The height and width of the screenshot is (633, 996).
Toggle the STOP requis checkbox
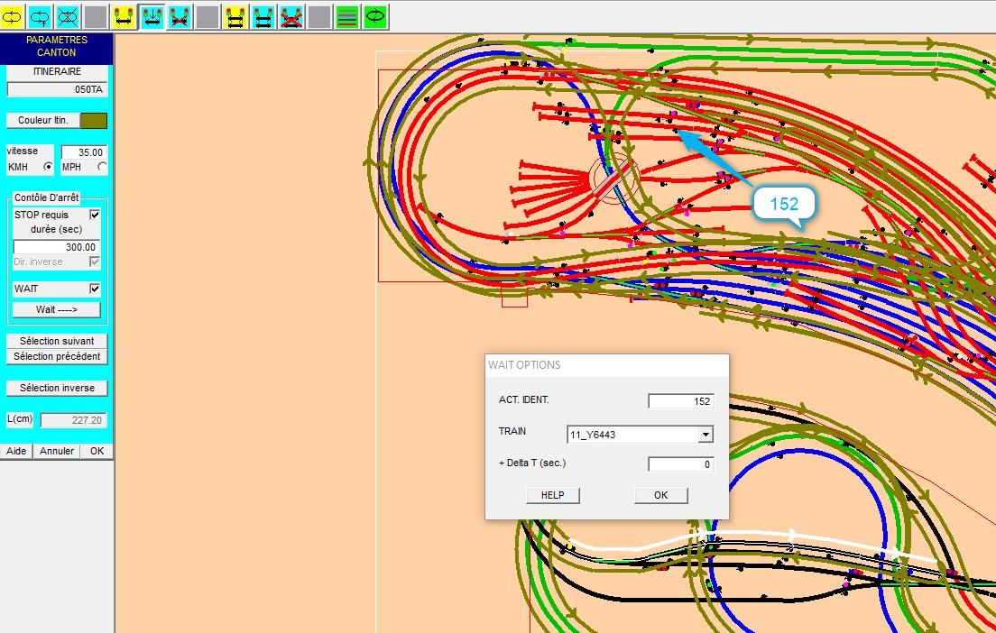click(95, 215)
